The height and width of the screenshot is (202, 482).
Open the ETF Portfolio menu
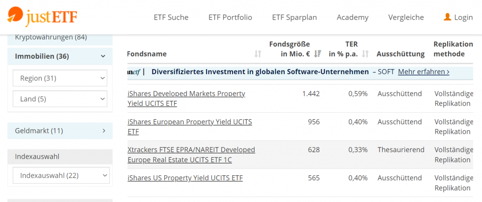point(230,17)
